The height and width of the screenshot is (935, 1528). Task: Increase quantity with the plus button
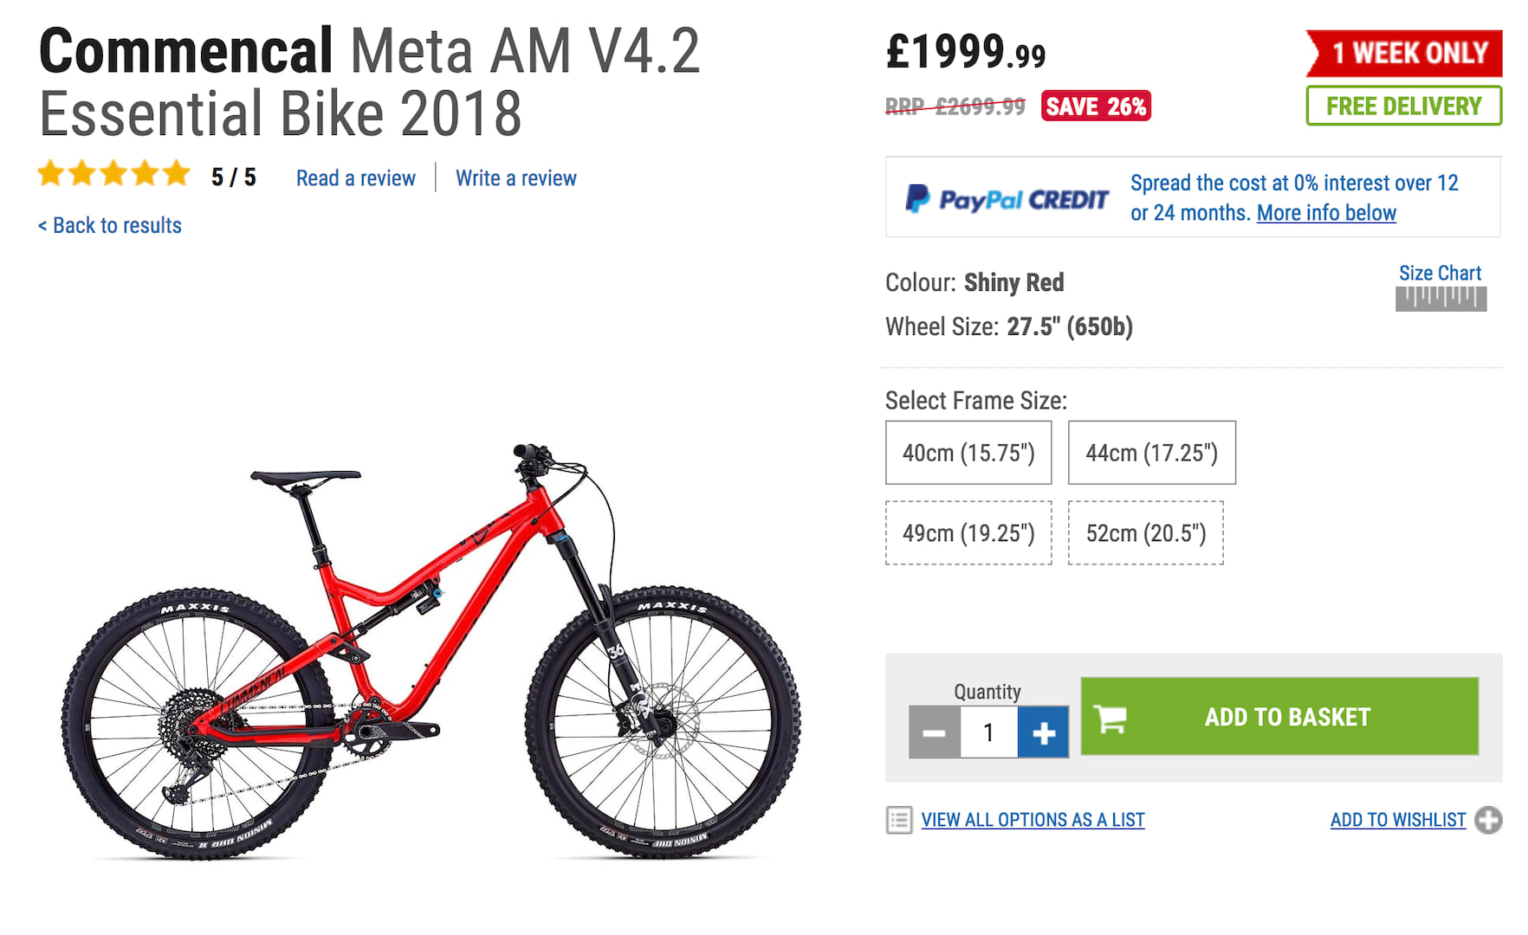1043,732
